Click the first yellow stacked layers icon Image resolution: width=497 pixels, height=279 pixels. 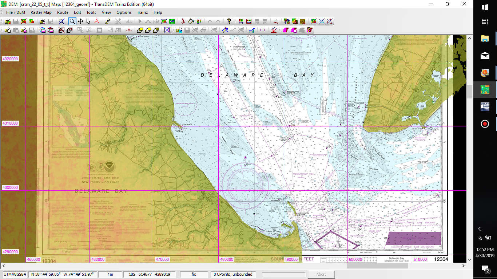[140, 30]
